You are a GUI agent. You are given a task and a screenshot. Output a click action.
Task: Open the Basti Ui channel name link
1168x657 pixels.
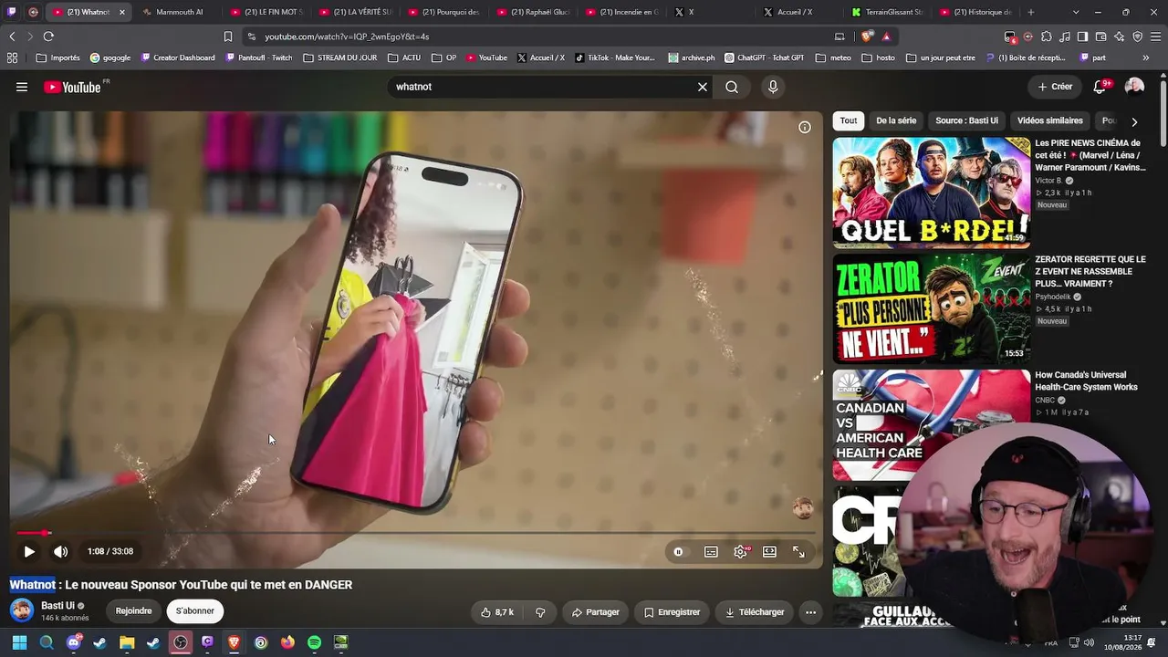[x=58, y=606]
